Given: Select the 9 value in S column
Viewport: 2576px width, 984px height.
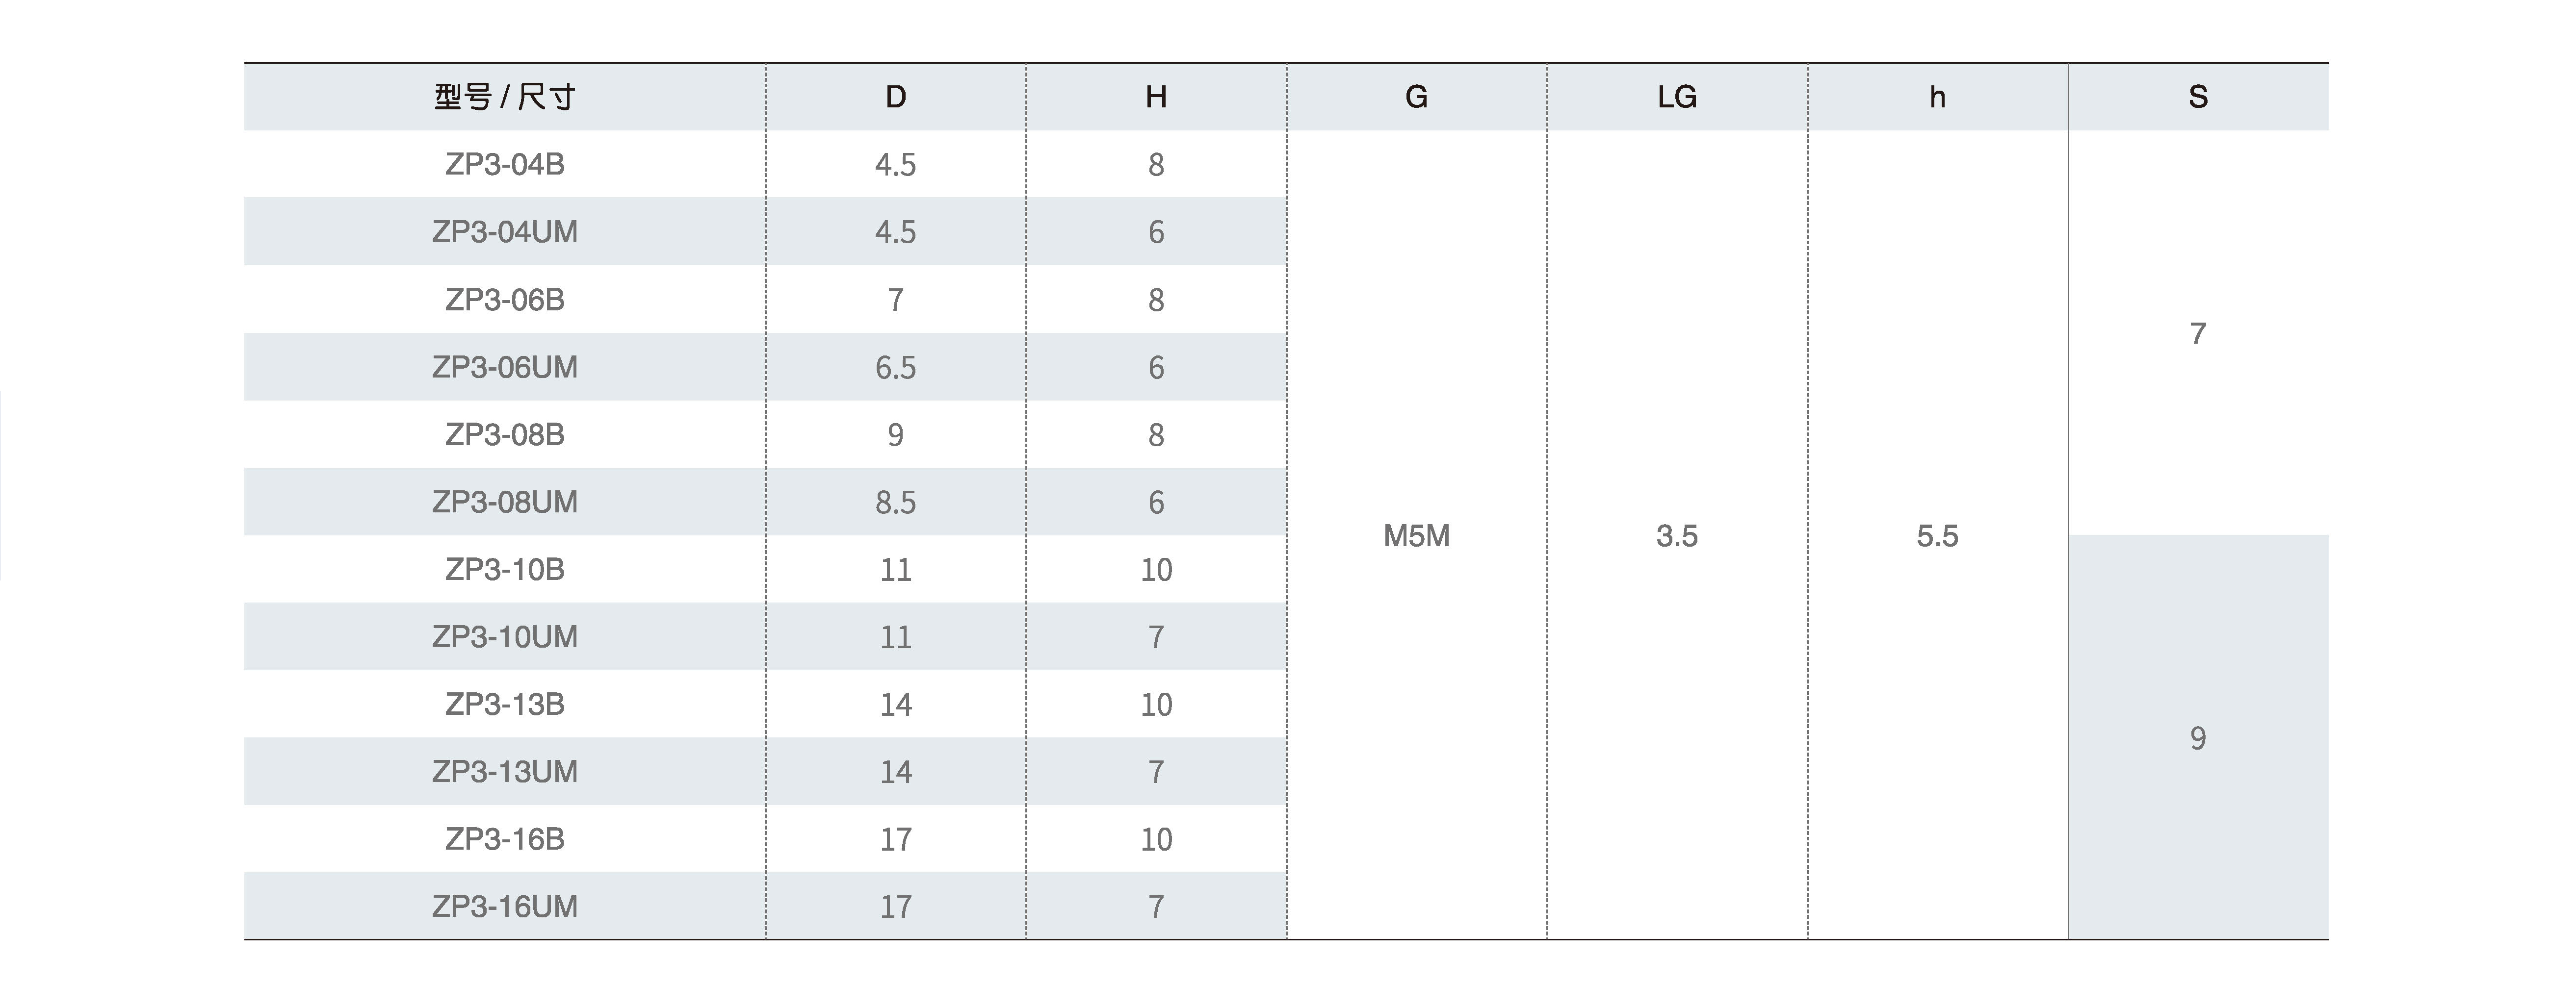Looking at the screenshot, I should [x=2198, y=738].
